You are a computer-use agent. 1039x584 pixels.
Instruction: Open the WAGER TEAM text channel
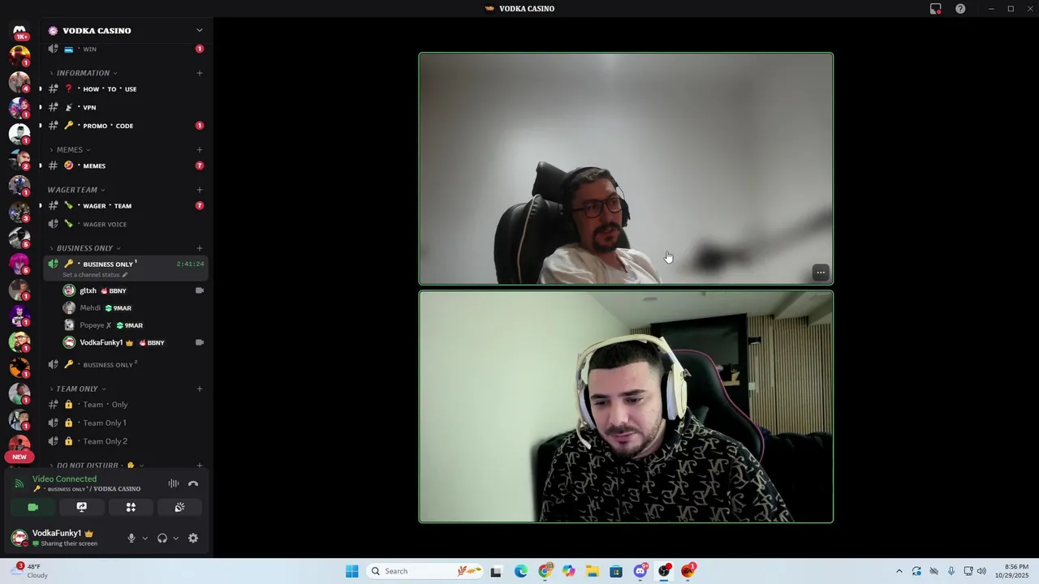[x=126, y=206]
